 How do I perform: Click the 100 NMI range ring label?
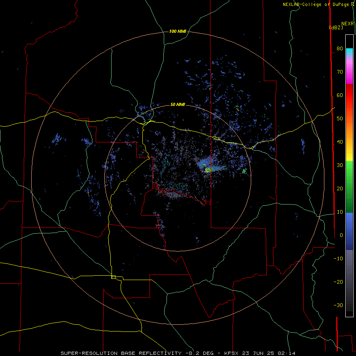click(x=178, y=31)
